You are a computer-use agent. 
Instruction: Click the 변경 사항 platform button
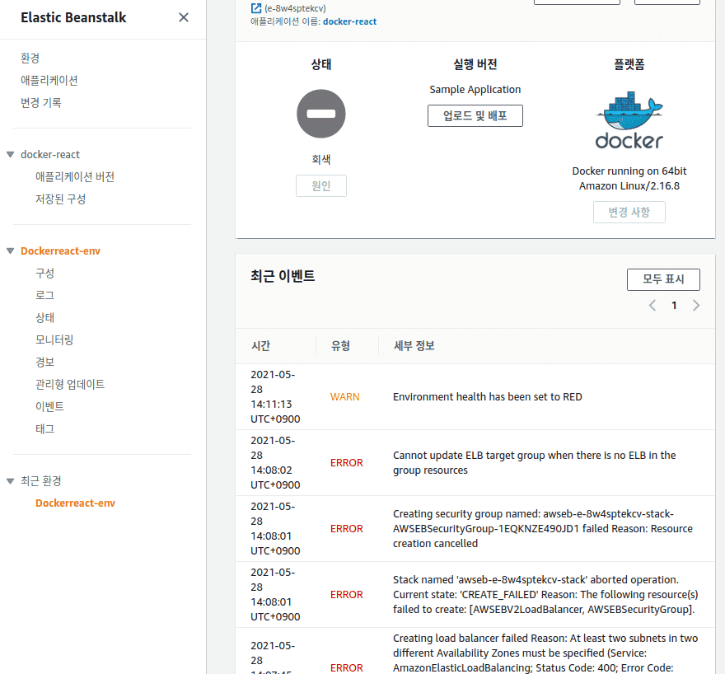629,213
